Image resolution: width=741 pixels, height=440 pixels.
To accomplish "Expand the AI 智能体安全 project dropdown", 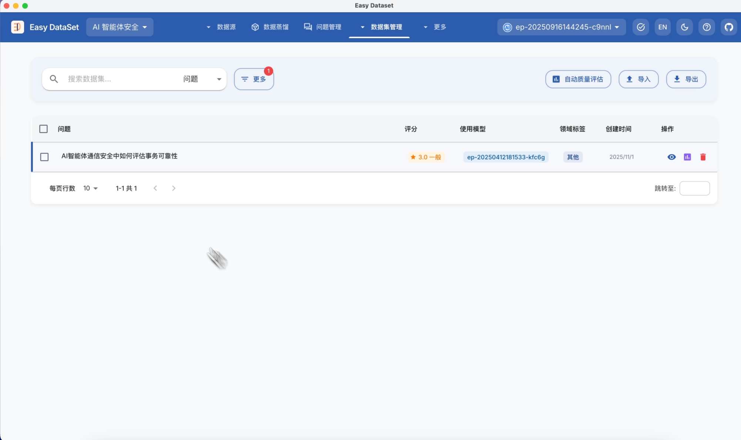I will tap(120, 27).
